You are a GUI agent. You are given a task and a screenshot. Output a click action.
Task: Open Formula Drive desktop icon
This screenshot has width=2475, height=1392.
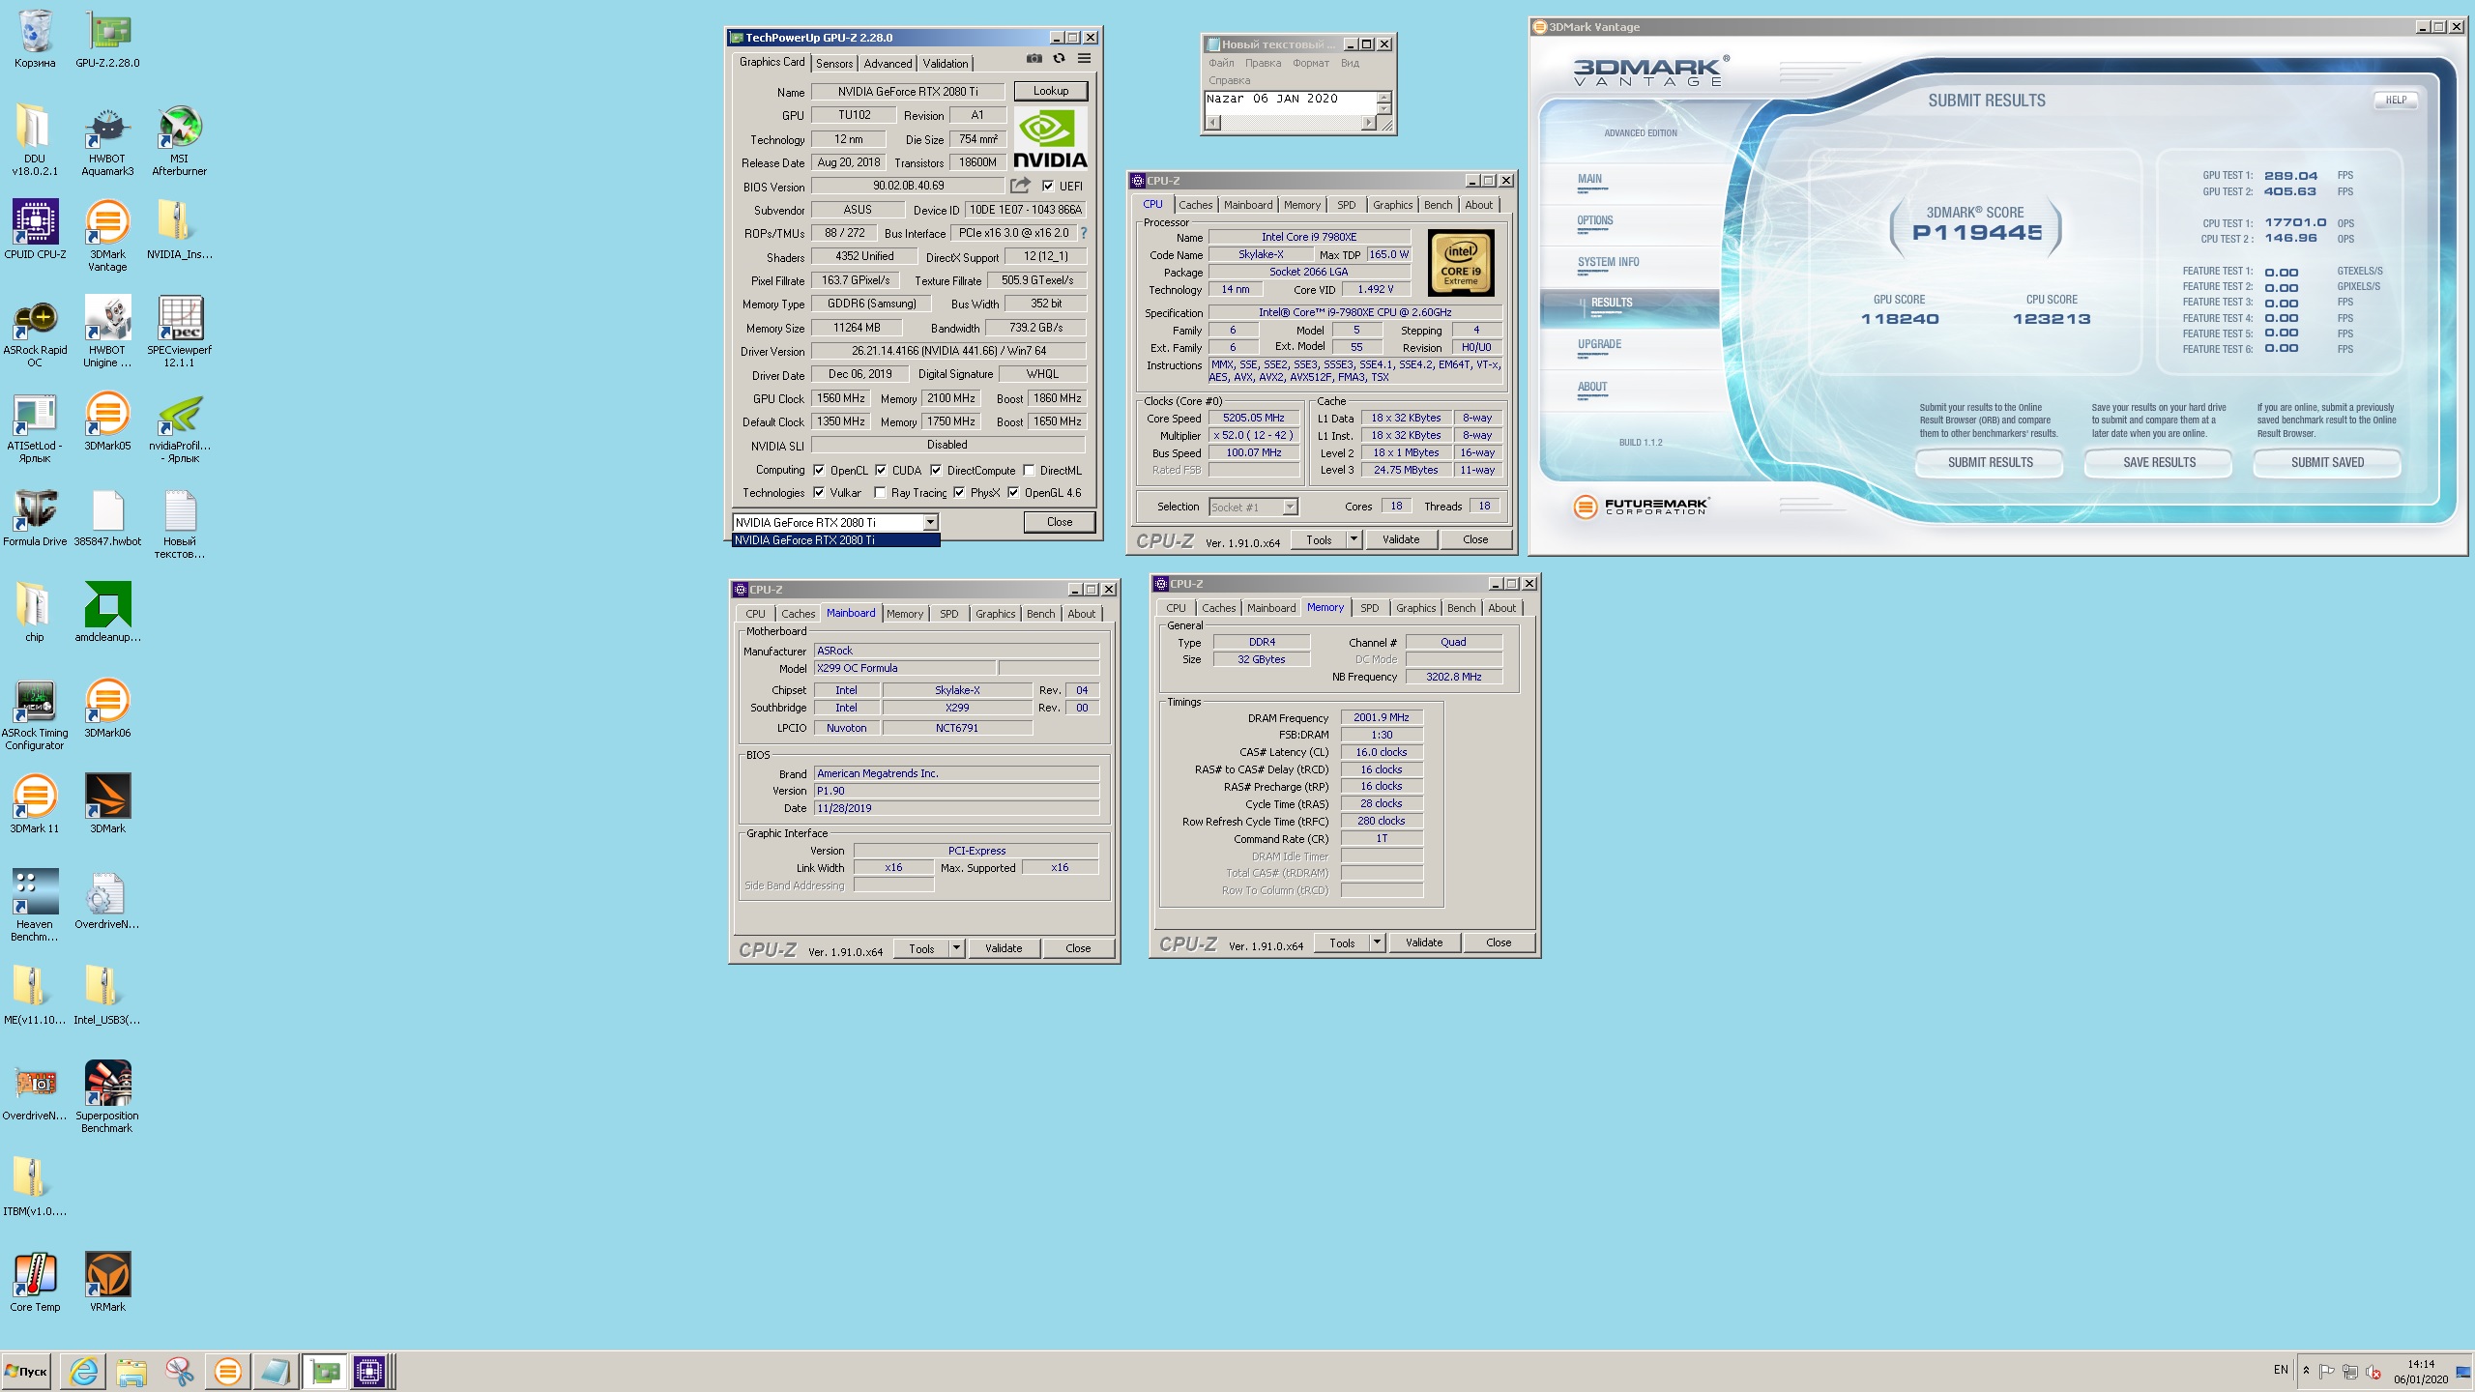click(36, 517)
